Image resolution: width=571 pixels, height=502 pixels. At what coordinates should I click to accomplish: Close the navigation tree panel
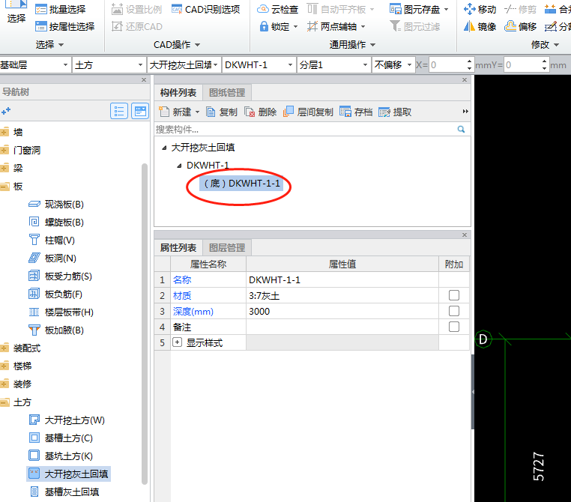pos(144,79)
